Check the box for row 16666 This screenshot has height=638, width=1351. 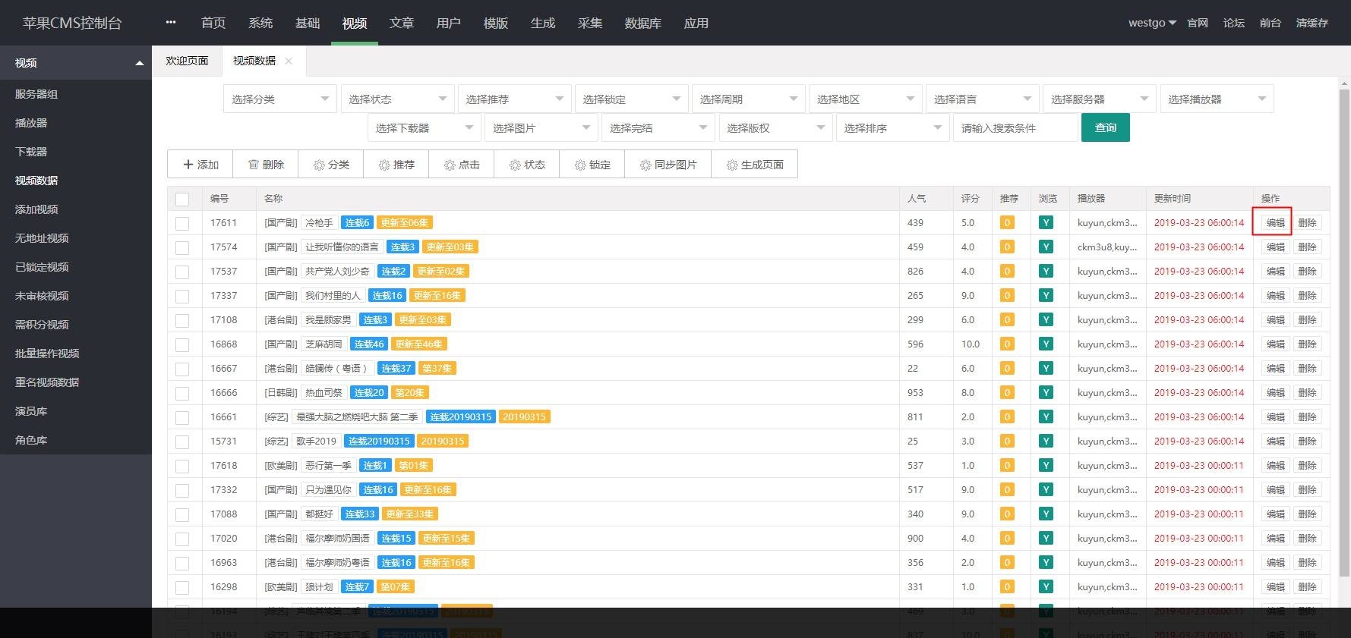click(x=182, y=393)
